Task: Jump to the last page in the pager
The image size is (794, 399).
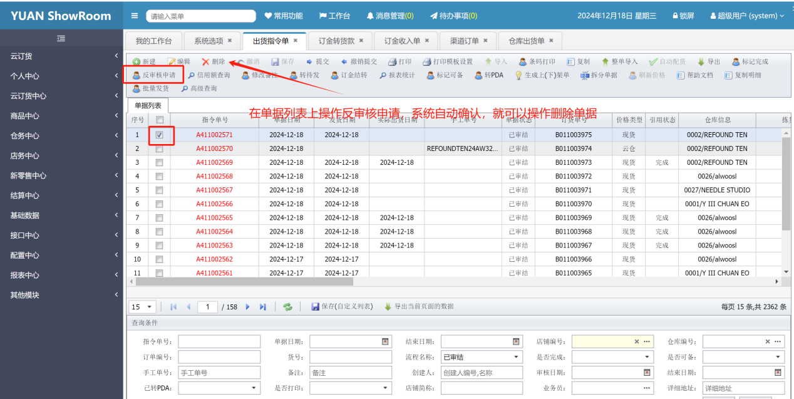Action: point(263,307)
